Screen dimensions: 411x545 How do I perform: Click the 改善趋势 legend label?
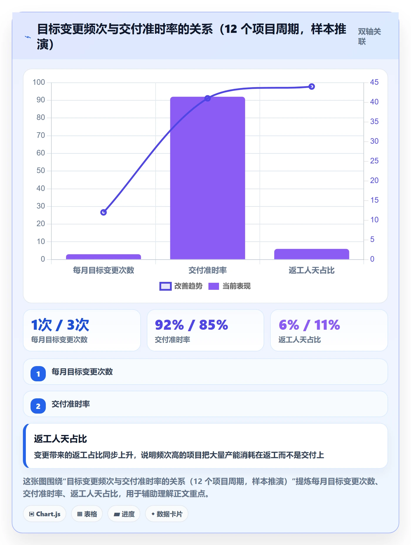188,286
